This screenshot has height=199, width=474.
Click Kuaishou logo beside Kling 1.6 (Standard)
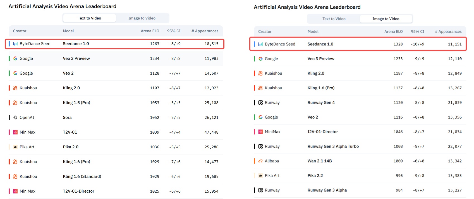pos(15,176)
